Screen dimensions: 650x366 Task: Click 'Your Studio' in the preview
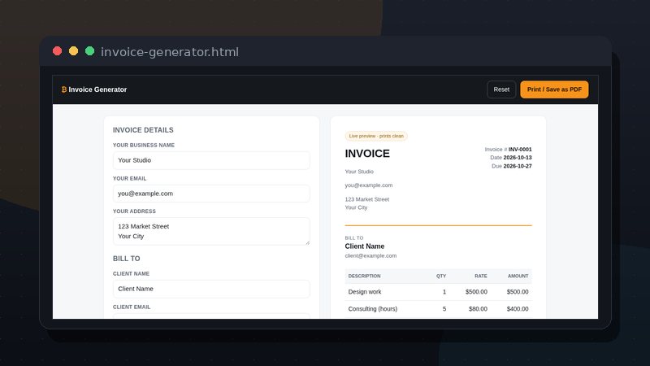[x=359, y=172]
